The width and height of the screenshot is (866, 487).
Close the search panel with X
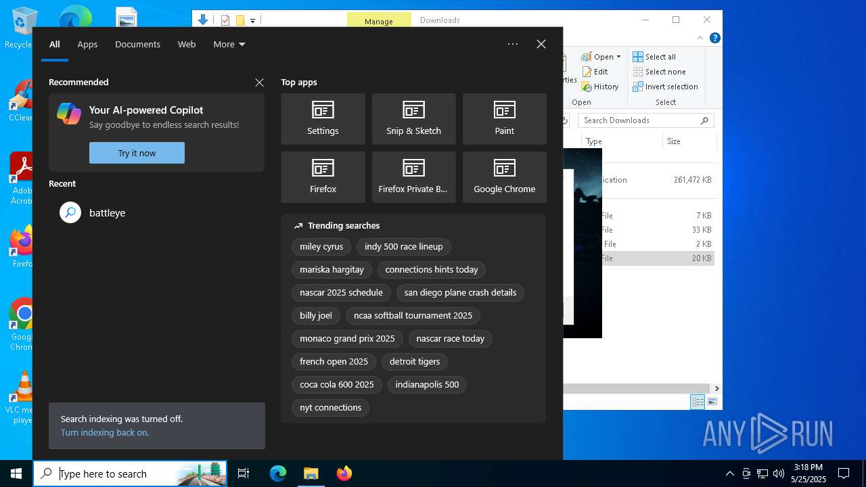point(541,44)
